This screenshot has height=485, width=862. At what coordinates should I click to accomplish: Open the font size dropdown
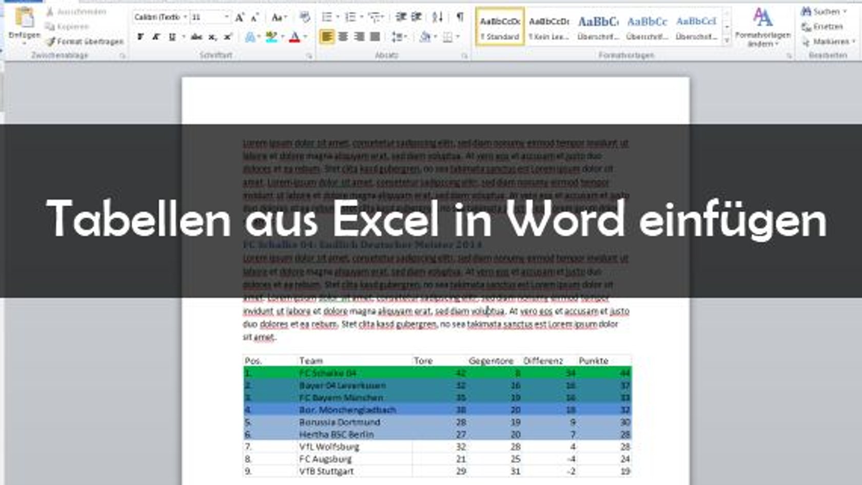click(226, 17)
